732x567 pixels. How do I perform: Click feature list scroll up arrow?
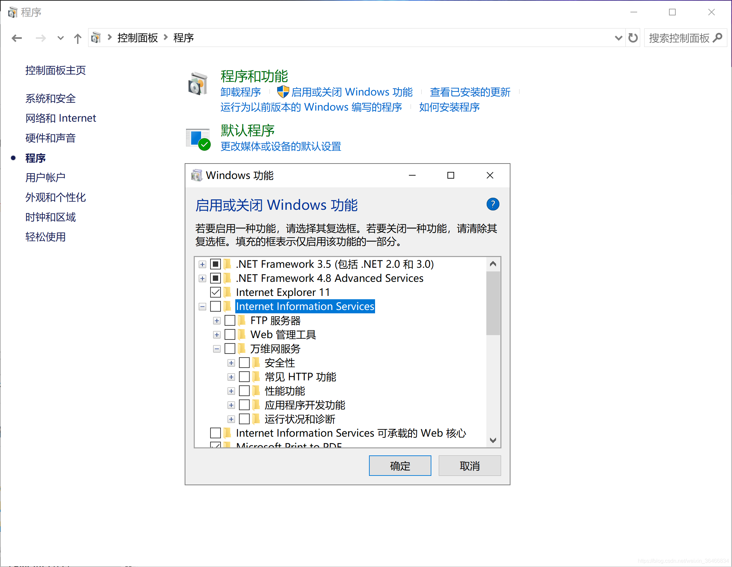pyautogui.click(x=493, y=264)
